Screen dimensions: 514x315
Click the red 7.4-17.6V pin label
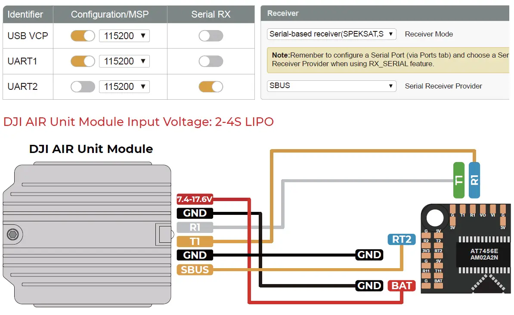195,199
